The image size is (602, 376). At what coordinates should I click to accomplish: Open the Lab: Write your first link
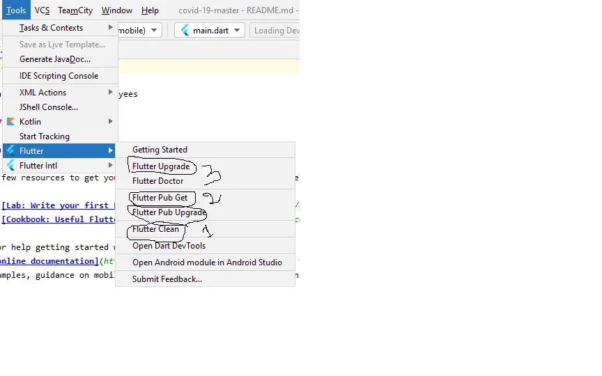pyautogui.click(x=59, y=205)
